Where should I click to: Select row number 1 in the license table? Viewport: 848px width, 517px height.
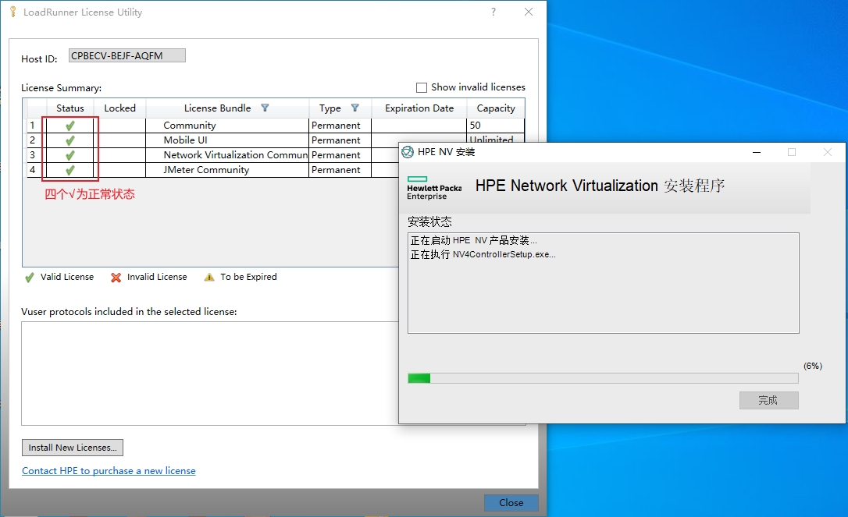click(x=33, y=126)
